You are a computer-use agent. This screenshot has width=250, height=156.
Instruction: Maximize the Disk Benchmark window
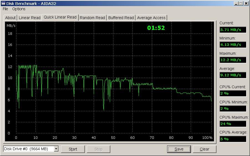click(x=241, y=3)
